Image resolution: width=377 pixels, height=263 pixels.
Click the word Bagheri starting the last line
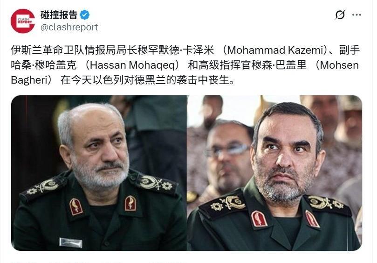[x=29, y=80]
